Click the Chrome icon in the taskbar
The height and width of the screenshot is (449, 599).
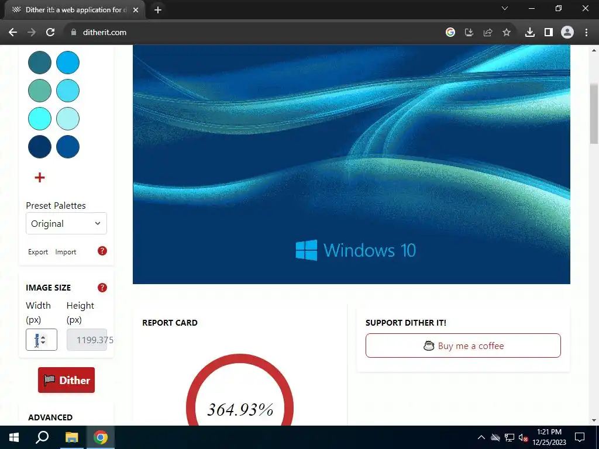click(101, 437)
